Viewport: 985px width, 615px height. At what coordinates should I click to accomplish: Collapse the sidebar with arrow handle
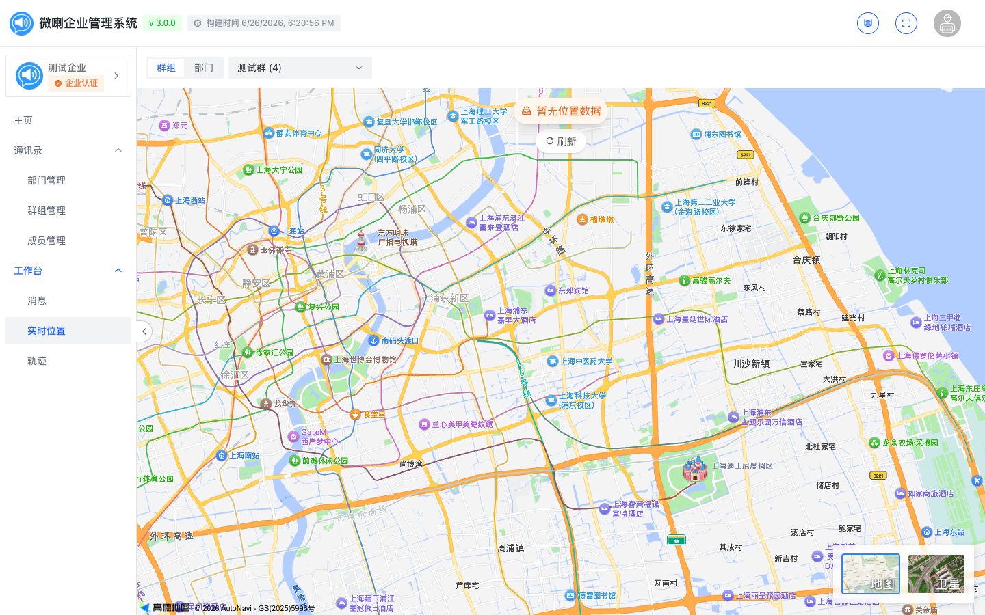tap(144, 331)
